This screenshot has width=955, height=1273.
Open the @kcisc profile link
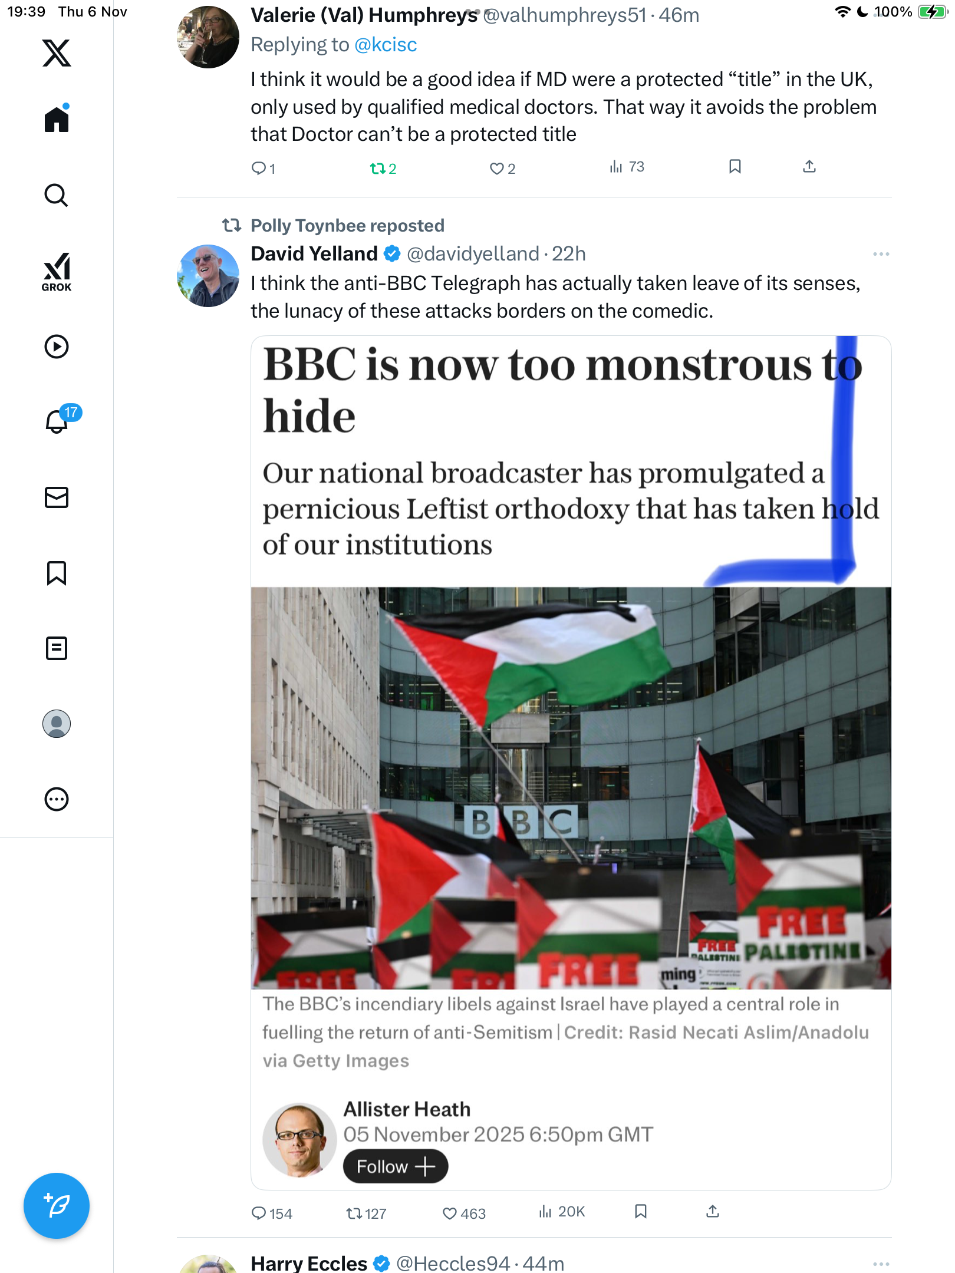[x=386, y=45]
